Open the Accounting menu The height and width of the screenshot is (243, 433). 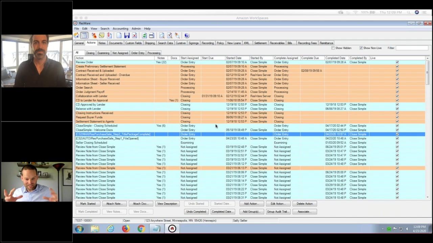(120, 29)
